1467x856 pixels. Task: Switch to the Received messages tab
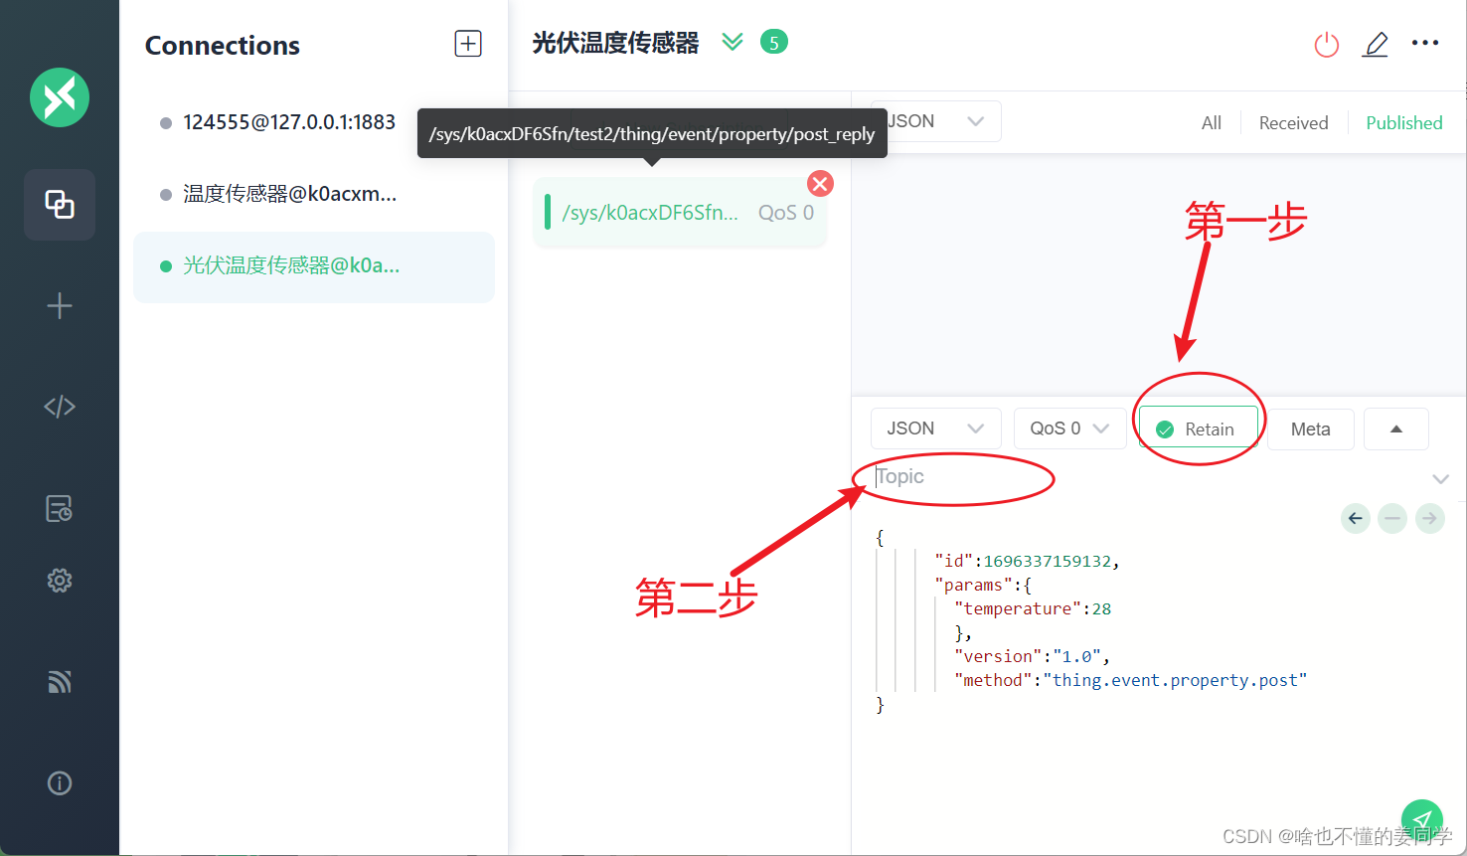click(x=1293, y=121)
